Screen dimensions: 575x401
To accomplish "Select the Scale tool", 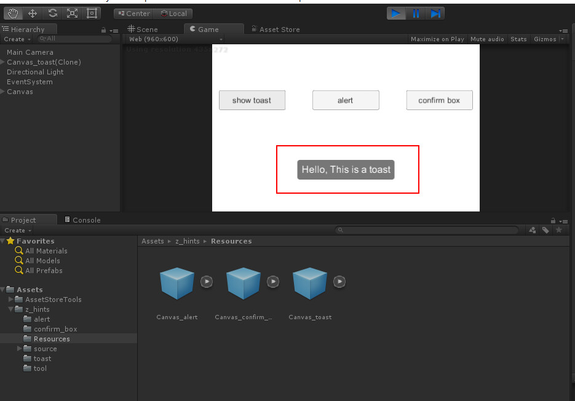I will point(73,13).
